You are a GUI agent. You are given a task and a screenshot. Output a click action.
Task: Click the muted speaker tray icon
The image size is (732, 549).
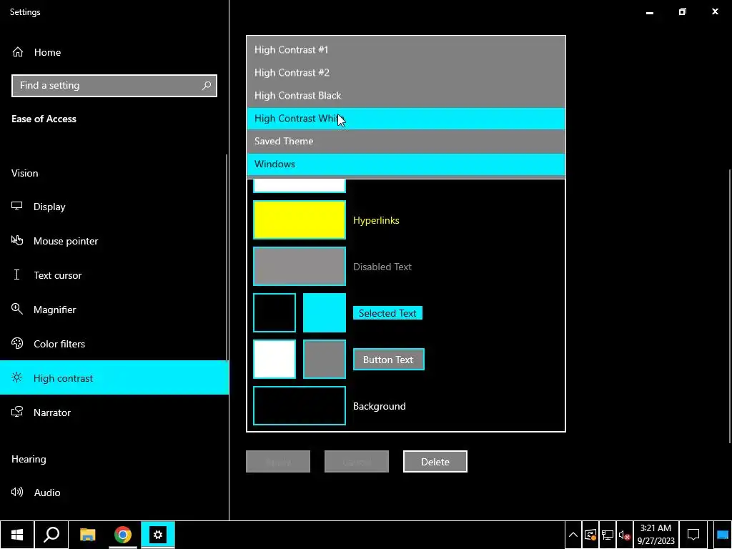[x=625, y=535]
